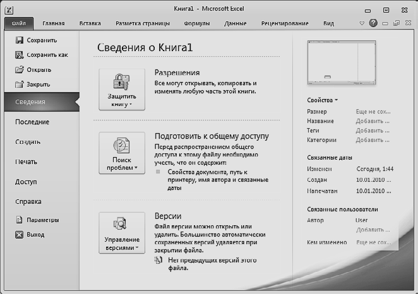Switch to the Главная tab
The height and width of the screenshot is (294, 418).
pyautogui.click(x=53, y=23)
